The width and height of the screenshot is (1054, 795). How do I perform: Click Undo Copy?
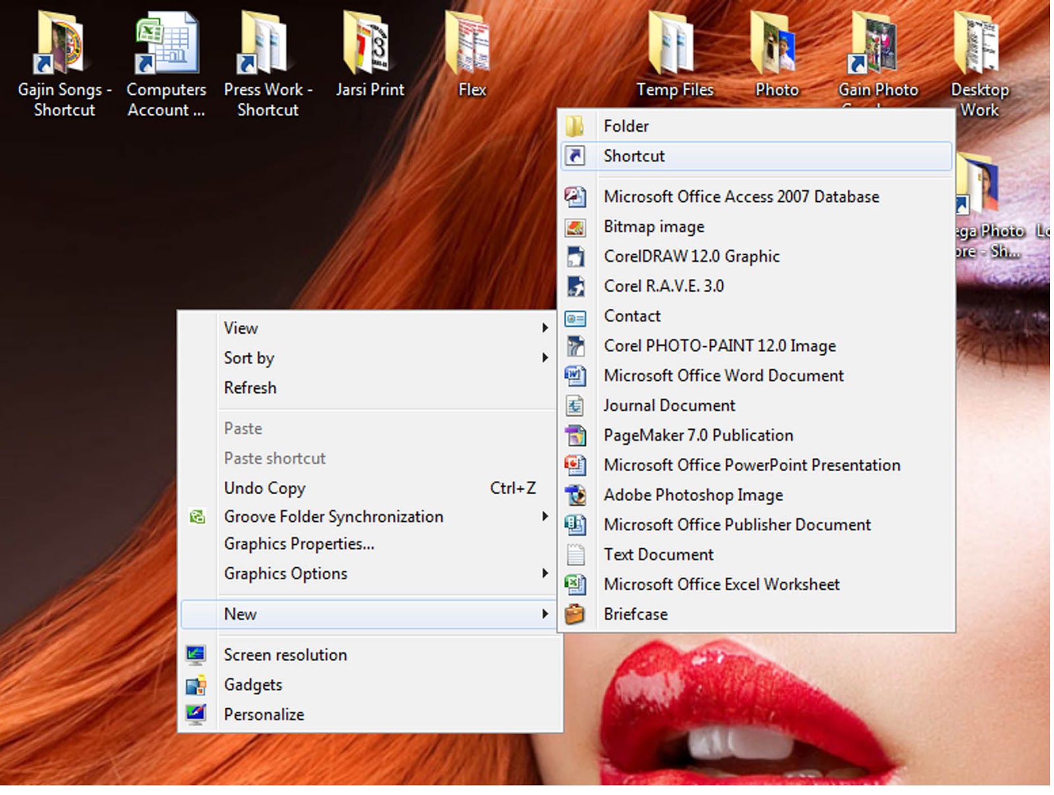[264, 488]
